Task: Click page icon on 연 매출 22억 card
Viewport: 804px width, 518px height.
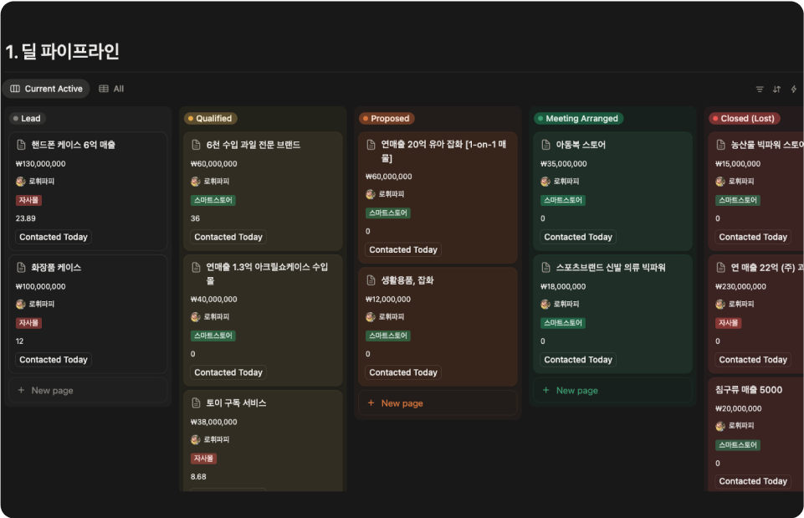Action: coord(721,267)
